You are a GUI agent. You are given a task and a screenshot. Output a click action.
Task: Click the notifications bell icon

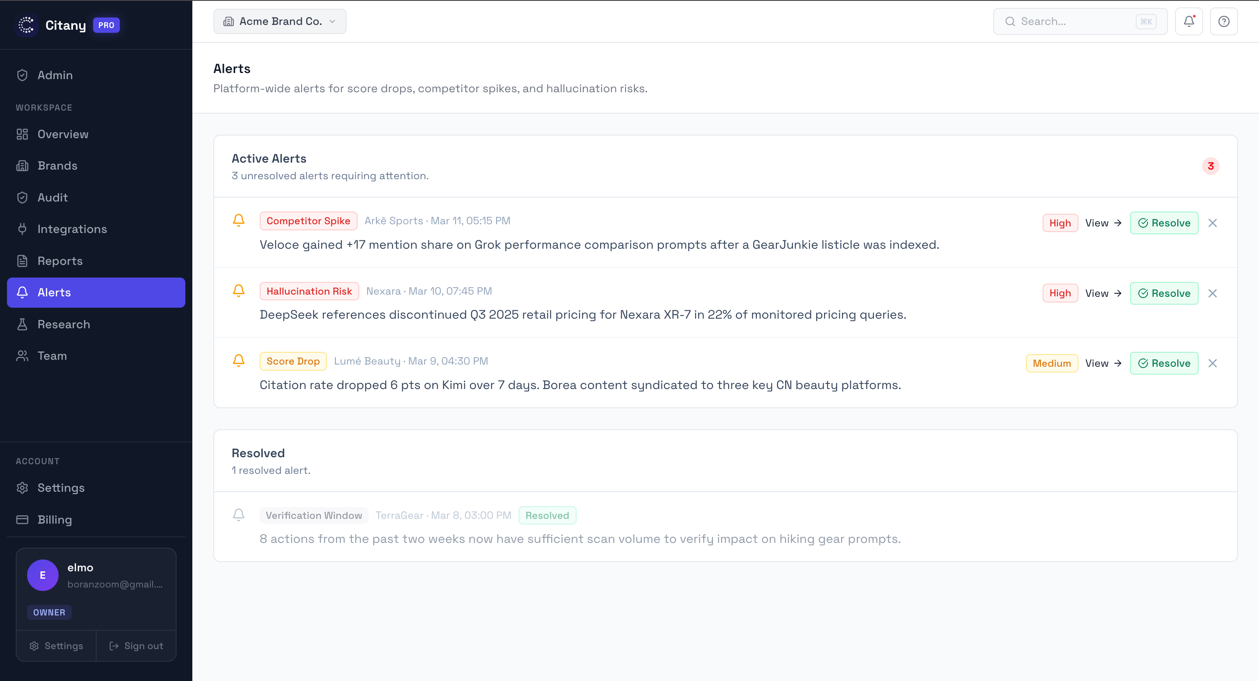[x=1189, y=21]
